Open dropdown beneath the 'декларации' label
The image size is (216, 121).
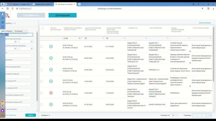click(19, 63)
